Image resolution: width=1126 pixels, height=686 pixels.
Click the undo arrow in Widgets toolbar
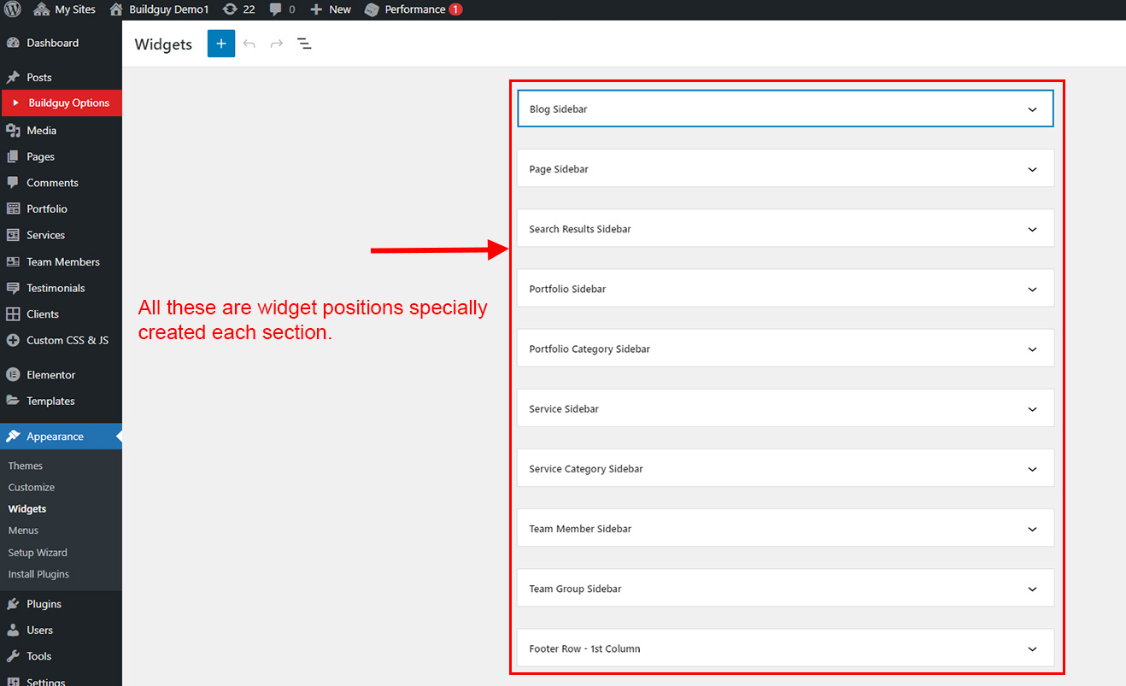point(249,44)
